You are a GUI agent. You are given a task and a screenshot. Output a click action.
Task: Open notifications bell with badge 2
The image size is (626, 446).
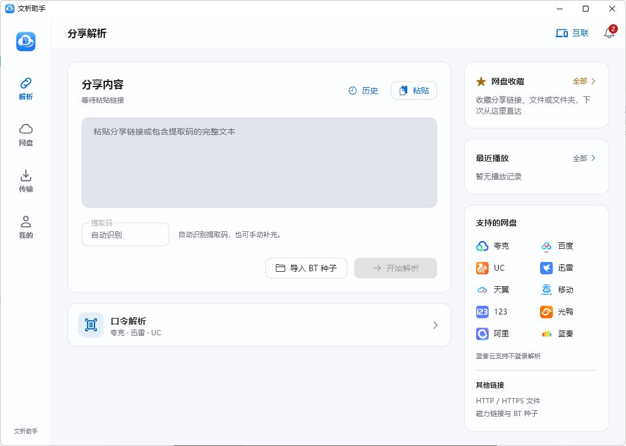pos(610,32)
